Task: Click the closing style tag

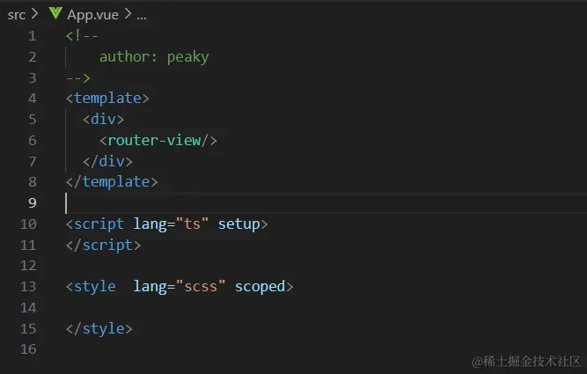Action: coord(99,329)
